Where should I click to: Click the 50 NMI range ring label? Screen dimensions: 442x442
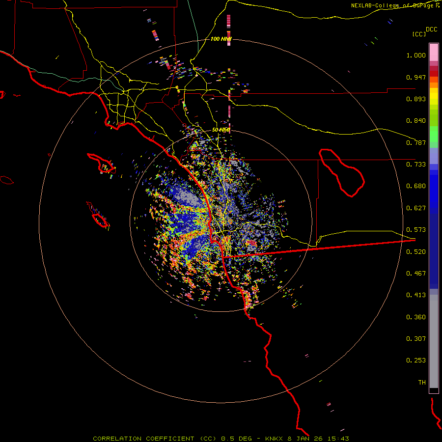click(221, 130)
